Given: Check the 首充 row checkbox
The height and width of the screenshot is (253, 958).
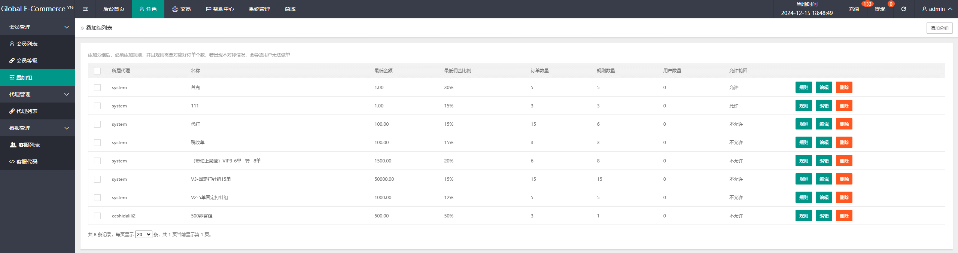Looking at the screenshot, I should (x=97, y=88).
